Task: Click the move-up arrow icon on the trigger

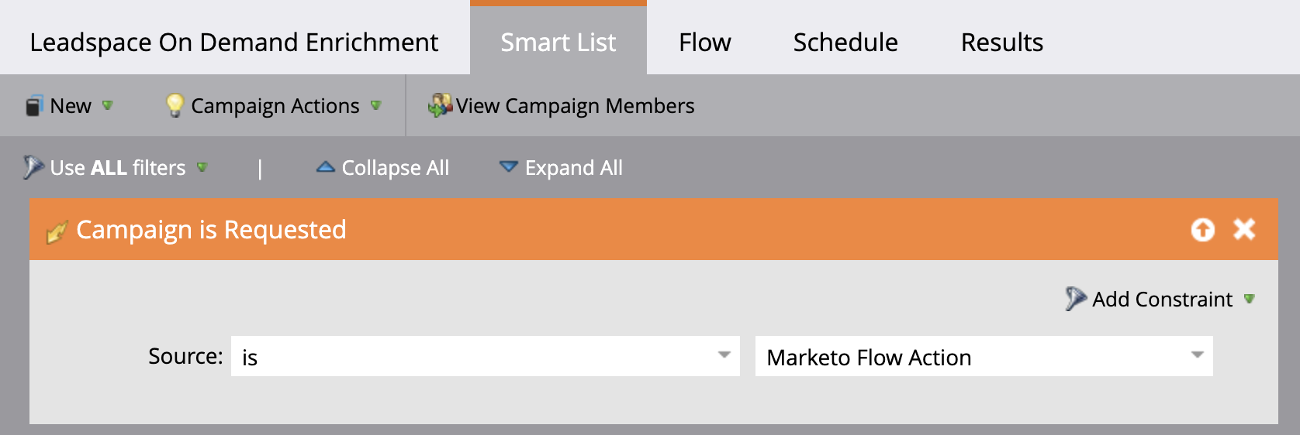Action: click(x=1203, y=229)
